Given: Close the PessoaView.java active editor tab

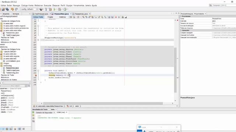Looking at the screenshot, I should (x=71, y=14).
